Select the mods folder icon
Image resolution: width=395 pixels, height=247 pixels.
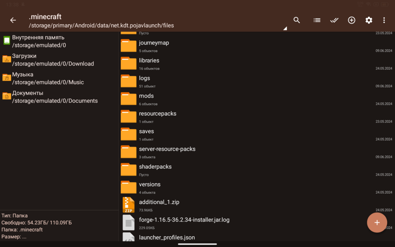[x=128, y=98]
